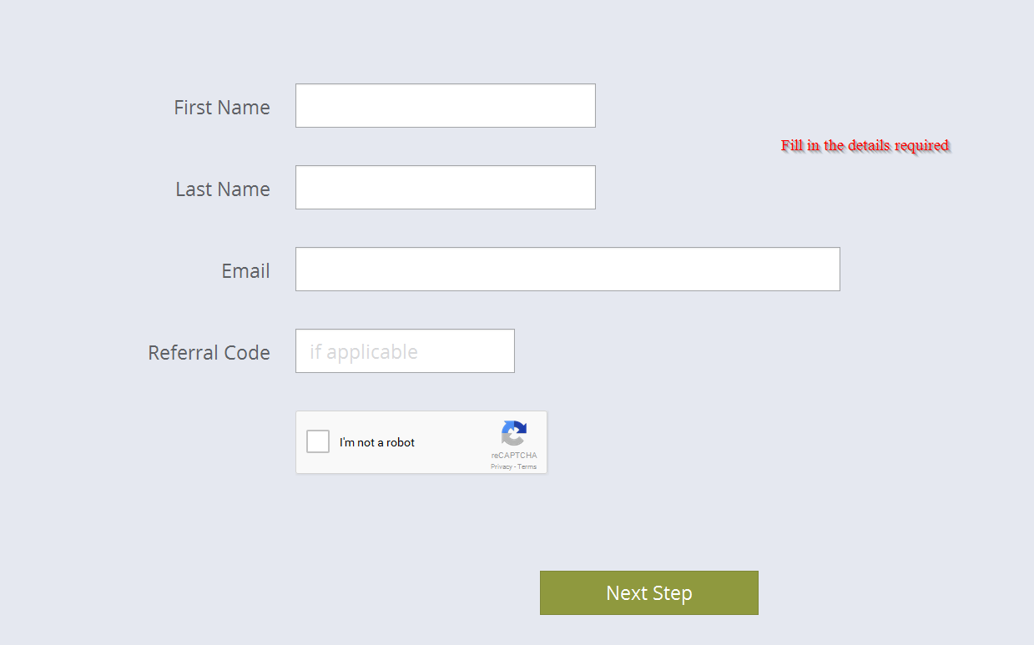Click into the Last Name text box
The width and height of the screenshot is (1034, 645).
445,188
